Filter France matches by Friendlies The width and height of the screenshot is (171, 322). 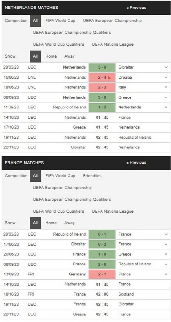92,176
